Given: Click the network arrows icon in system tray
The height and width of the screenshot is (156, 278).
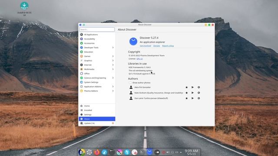Looking at the screenshot, I should pyautogui.click(x=177, y=152).
